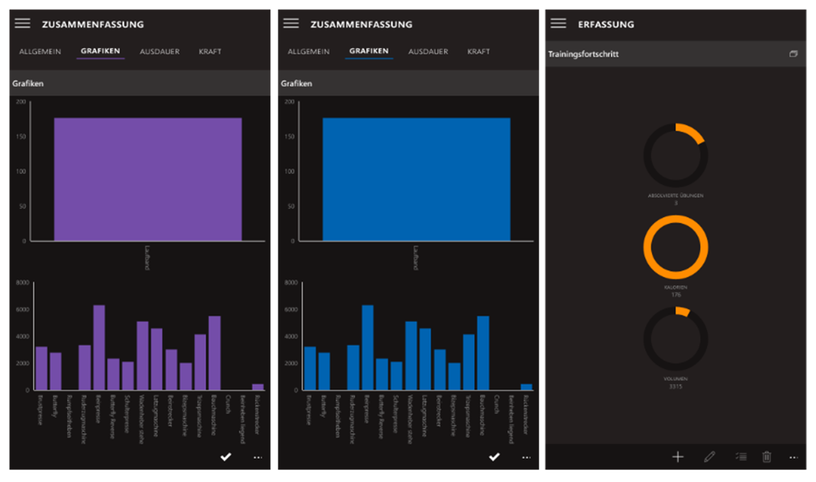Expand Trainingsfortschritt with window icon
Viewport: 816px width, 482px height.
[793, 54]
